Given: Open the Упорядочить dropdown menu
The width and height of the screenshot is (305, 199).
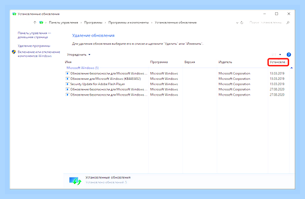Looking at the screenshot, I should [x=79, y=54].
